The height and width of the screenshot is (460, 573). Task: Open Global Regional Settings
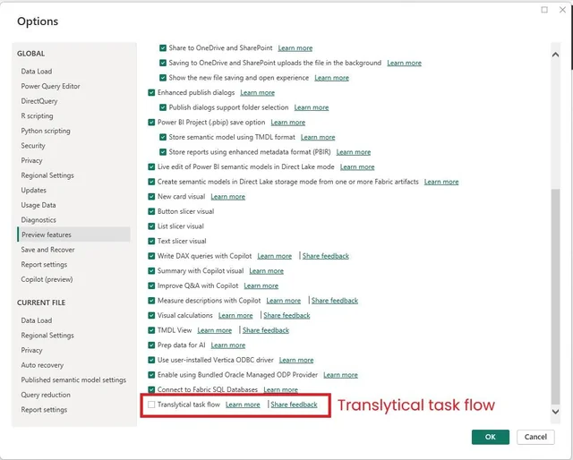pos(47,175)
